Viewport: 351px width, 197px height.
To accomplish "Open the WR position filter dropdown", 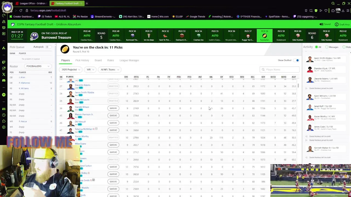I will pos(90,69).
